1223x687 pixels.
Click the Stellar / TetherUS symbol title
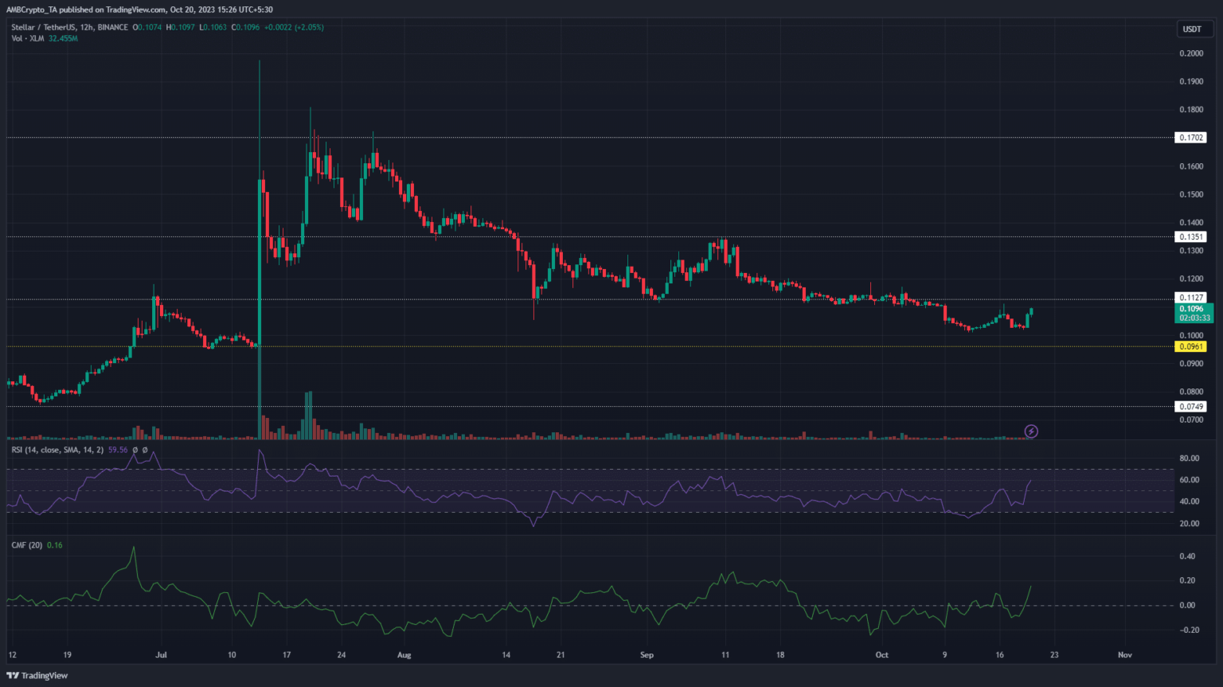tap(40, 27)
